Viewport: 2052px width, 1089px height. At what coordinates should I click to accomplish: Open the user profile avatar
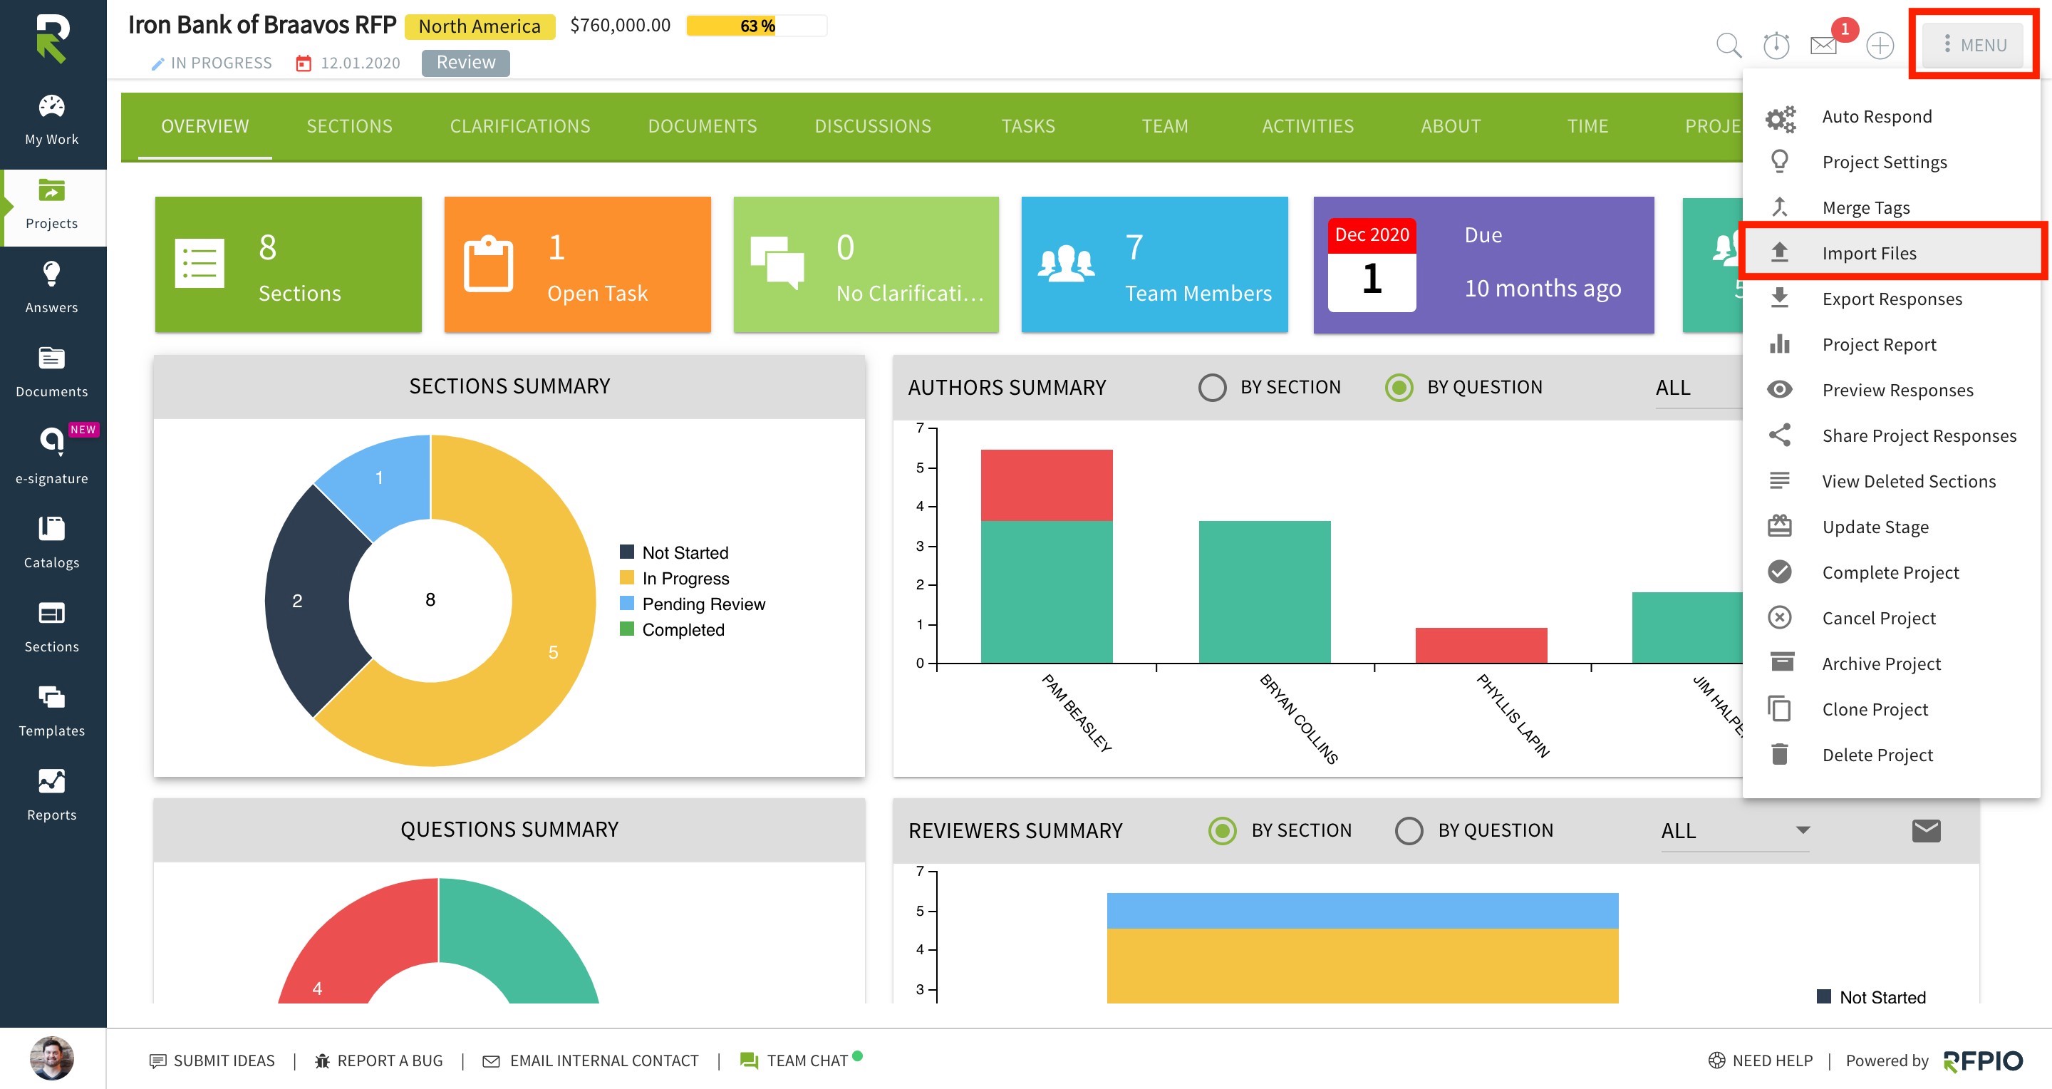[52, 1058]
